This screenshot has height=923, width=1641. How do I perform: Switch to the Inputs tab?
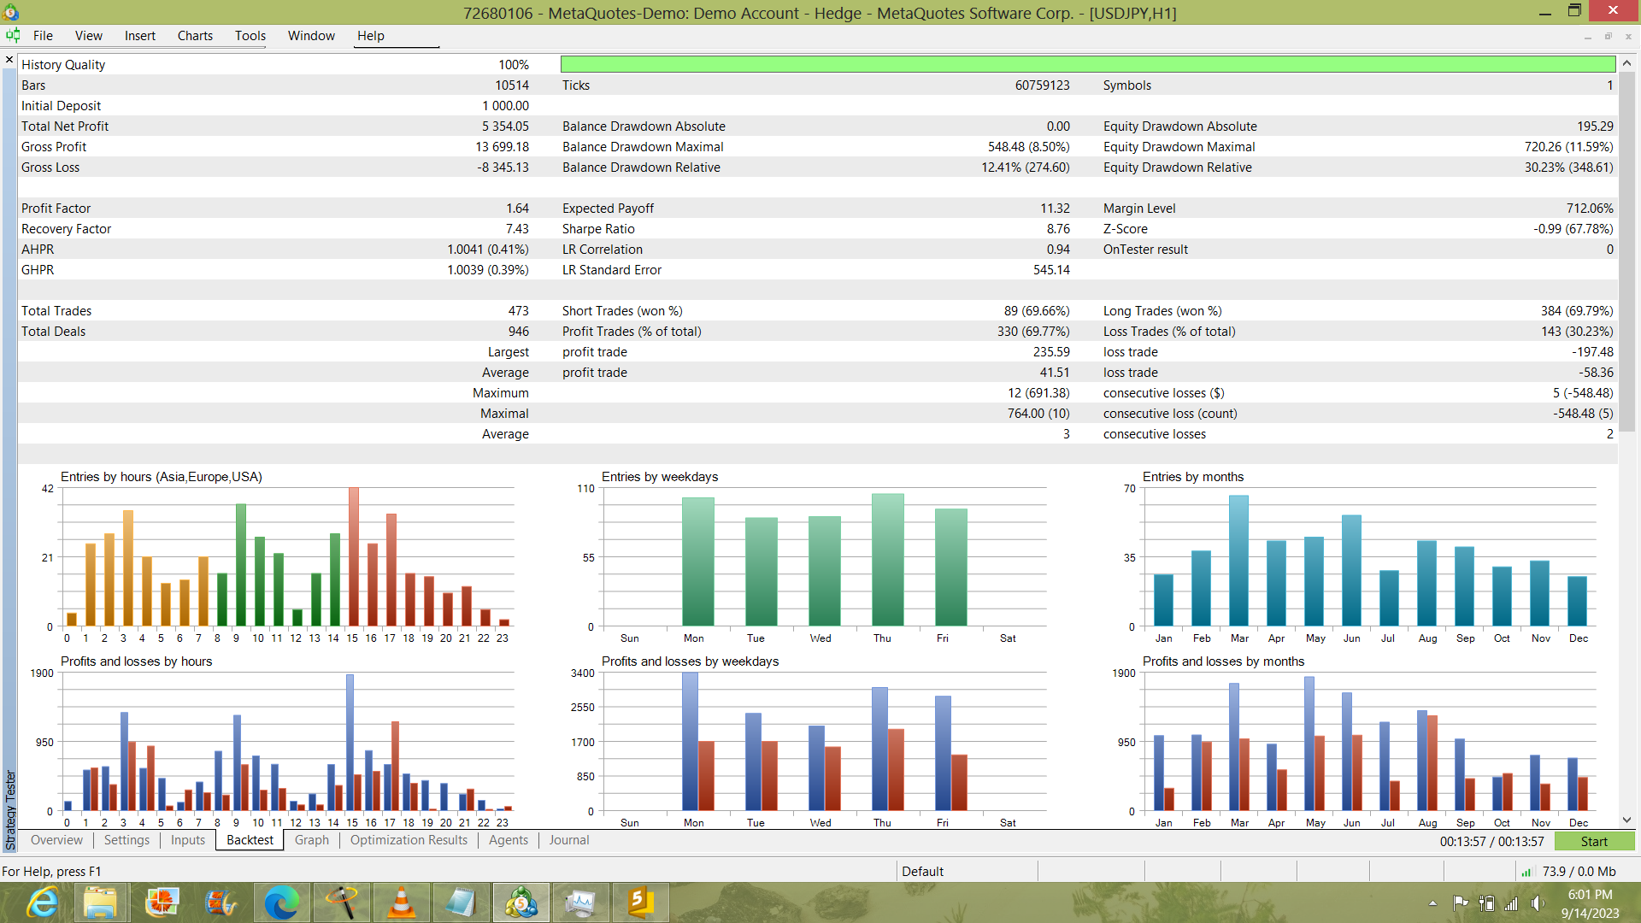point(188,840)
